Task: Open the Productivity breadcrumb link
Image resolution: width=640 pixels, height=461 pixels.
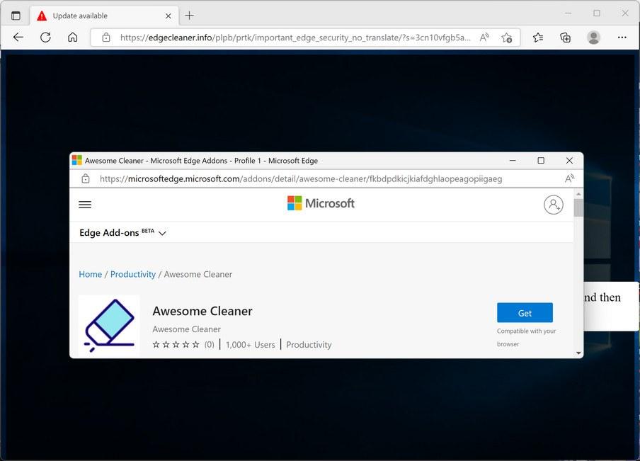Action: point(133,274)
